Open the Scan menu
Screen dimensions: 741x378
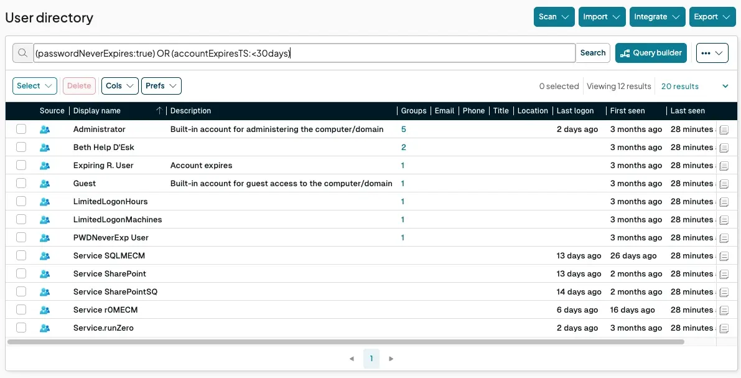pyautogui.click(x=554, y=17)
